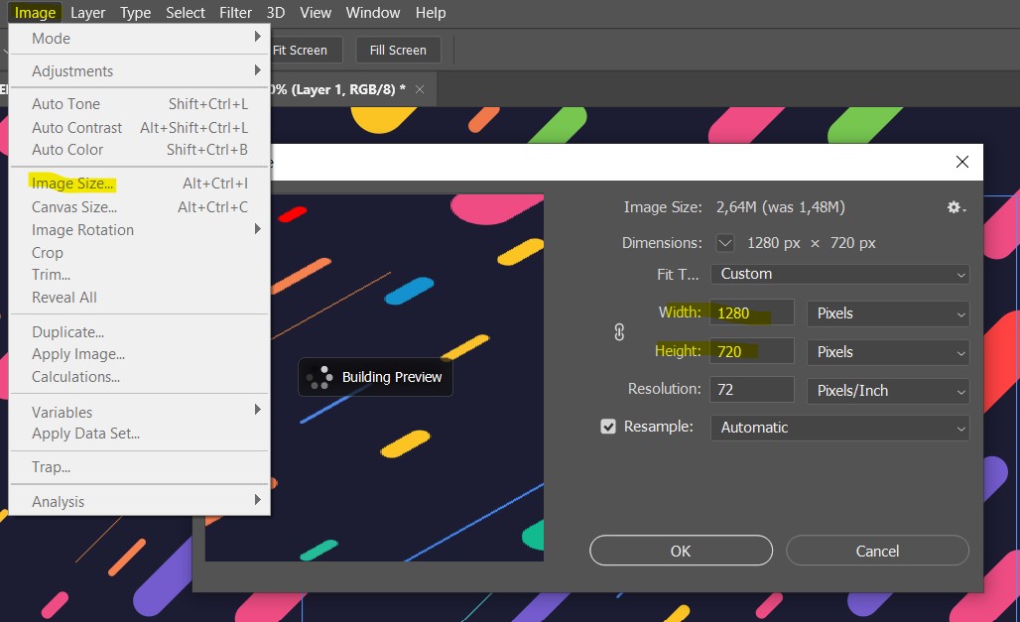Click Cancel in the Image Size dialog
Viewport: 1020px width, 622px height.
pyautogui.click(x=877, y=552)
